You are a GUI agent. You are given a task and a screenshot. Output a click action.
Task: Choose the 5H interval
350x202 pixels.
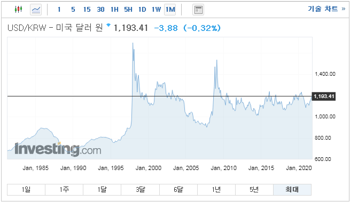(x=128, y=10)
